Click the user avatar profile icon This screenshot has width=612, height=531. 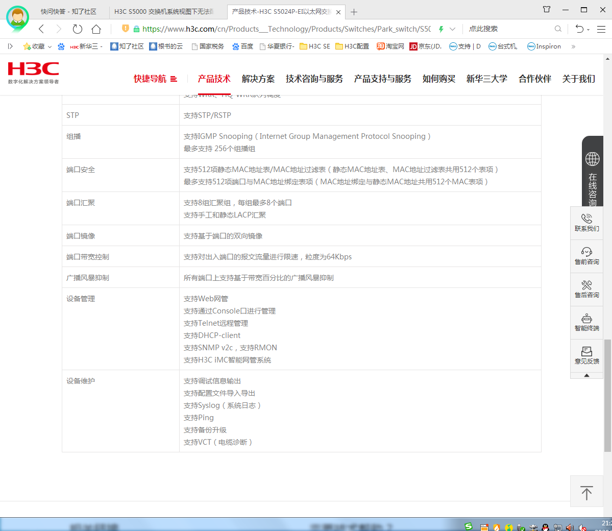tap(17, 18)
